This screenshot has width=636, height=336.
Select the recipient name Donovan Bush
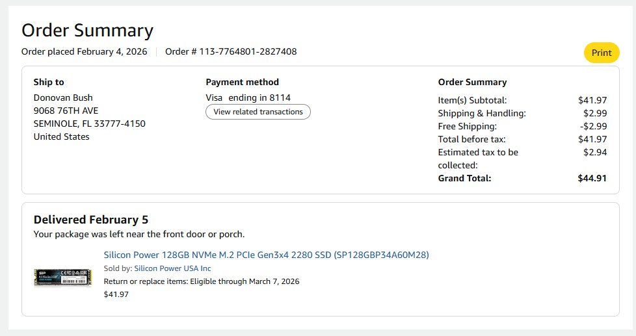tap(63, 97)
